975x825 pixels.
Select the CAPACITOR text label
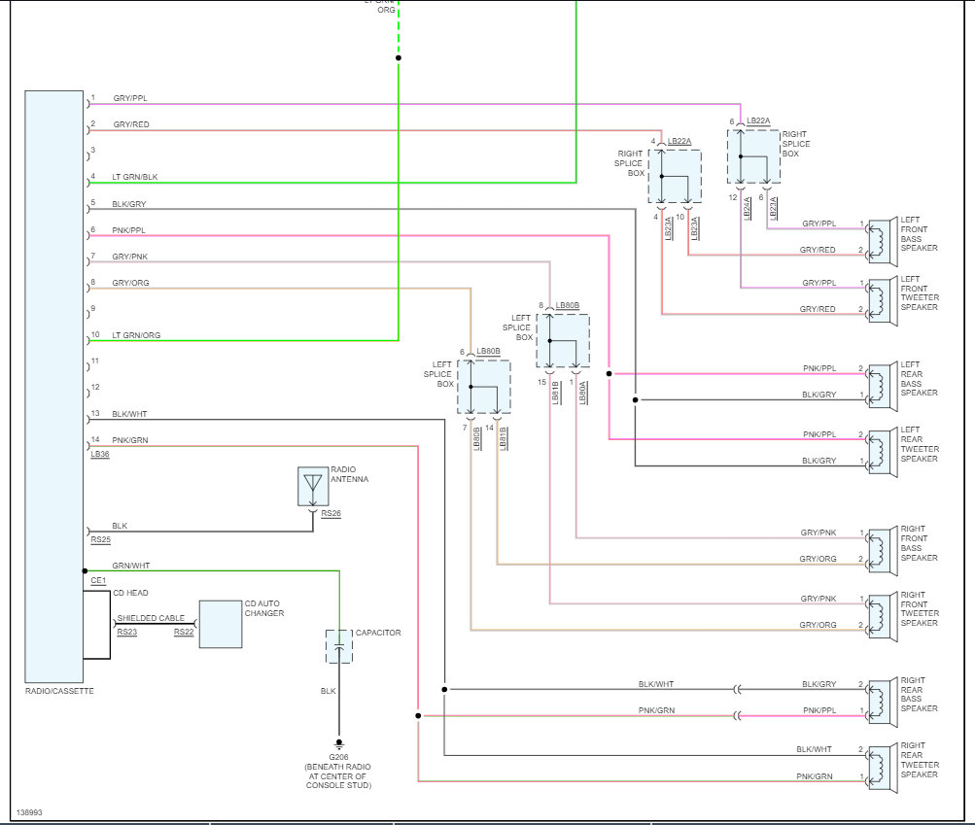tap(378, 633)
